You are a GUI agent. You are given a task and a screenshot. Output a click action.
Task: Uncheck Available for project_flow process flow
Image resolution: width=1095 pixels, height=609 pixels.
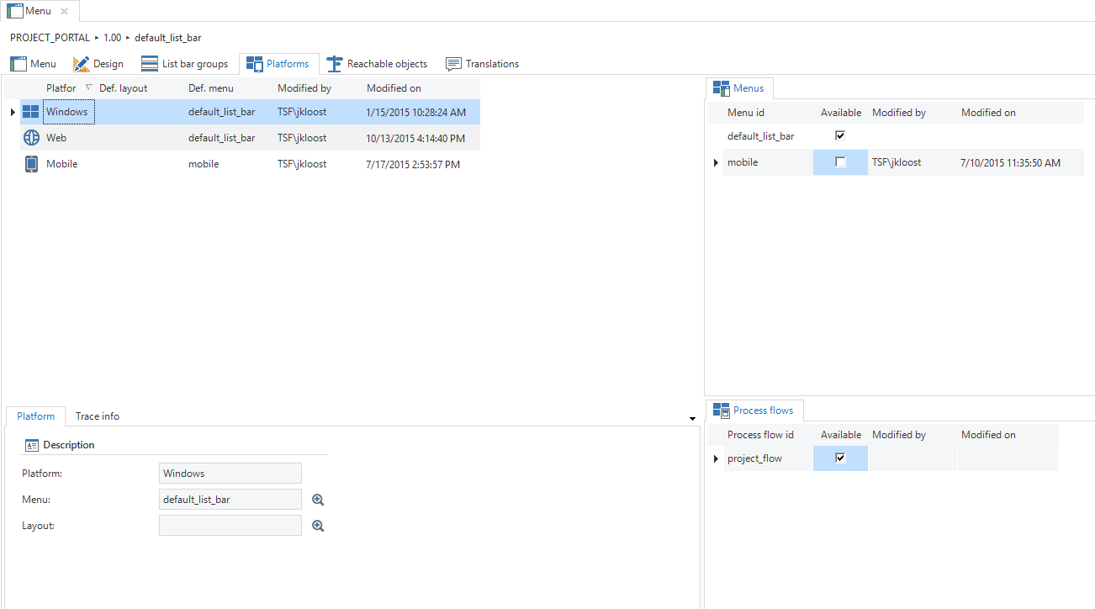coord(840,458)
